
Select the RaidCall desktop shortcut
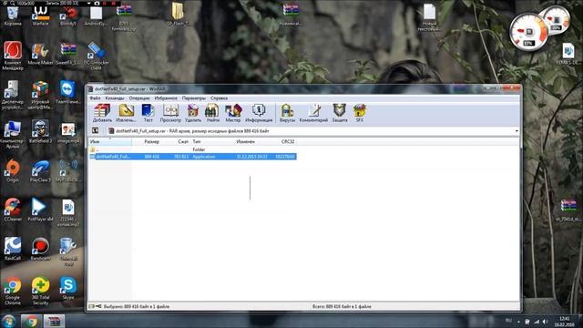(x=13, y=249)
